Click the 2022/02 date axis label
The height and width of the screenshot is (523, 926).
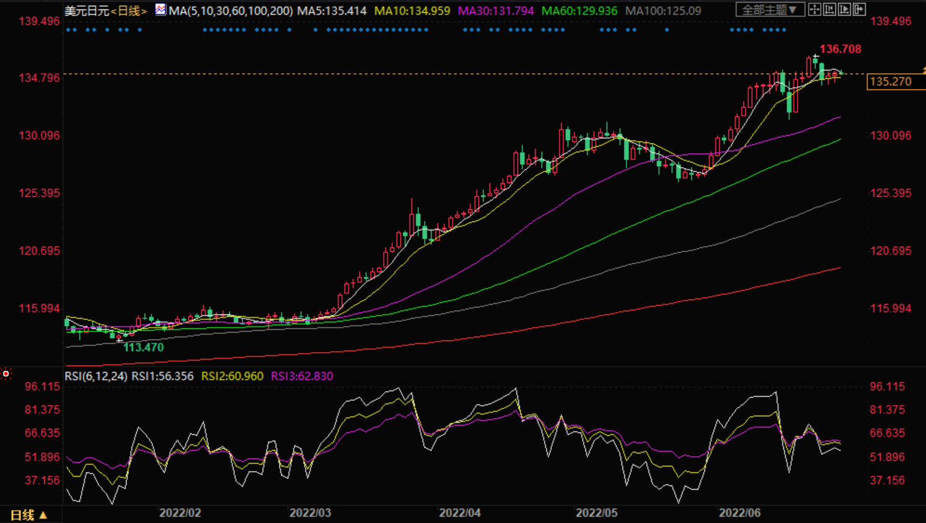180,513
